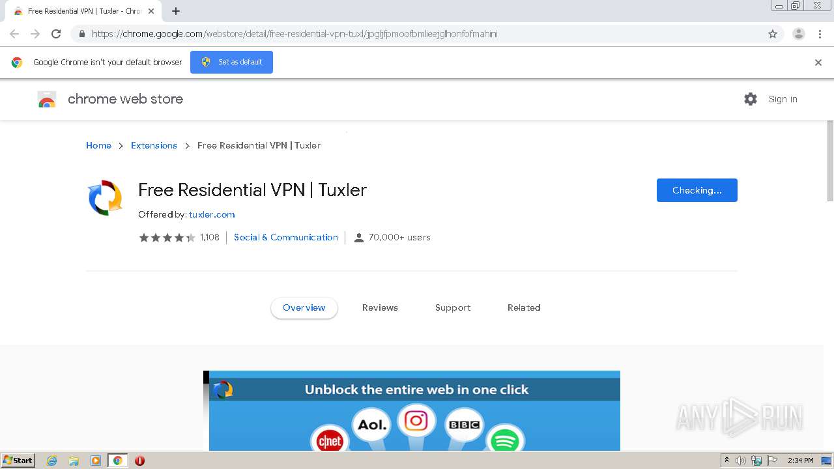This screenshot has width=834, height=469.
Task: Click the address bar URL field
Action: click(417, 34)
